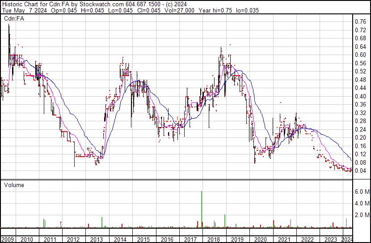Click the 6.0 M volume axis label
Viewport: 371px width, 243px height.
point(362,192)
